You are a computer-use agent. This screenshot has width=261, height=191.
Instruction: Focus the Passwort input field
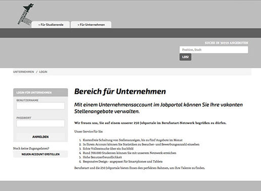[x=40, y=123]
